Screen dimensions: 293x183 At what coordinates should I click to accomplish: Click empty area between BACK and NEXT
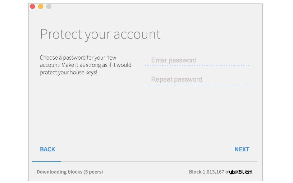(144, 149)
